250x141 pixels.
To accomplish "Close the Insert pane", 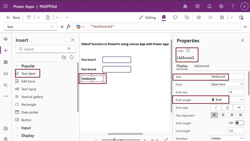I will pyautogui.click(x=73, y=40).
